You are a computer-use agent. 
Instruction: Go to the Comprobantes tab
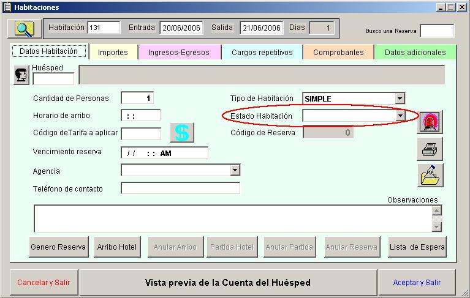click(338, 53)
